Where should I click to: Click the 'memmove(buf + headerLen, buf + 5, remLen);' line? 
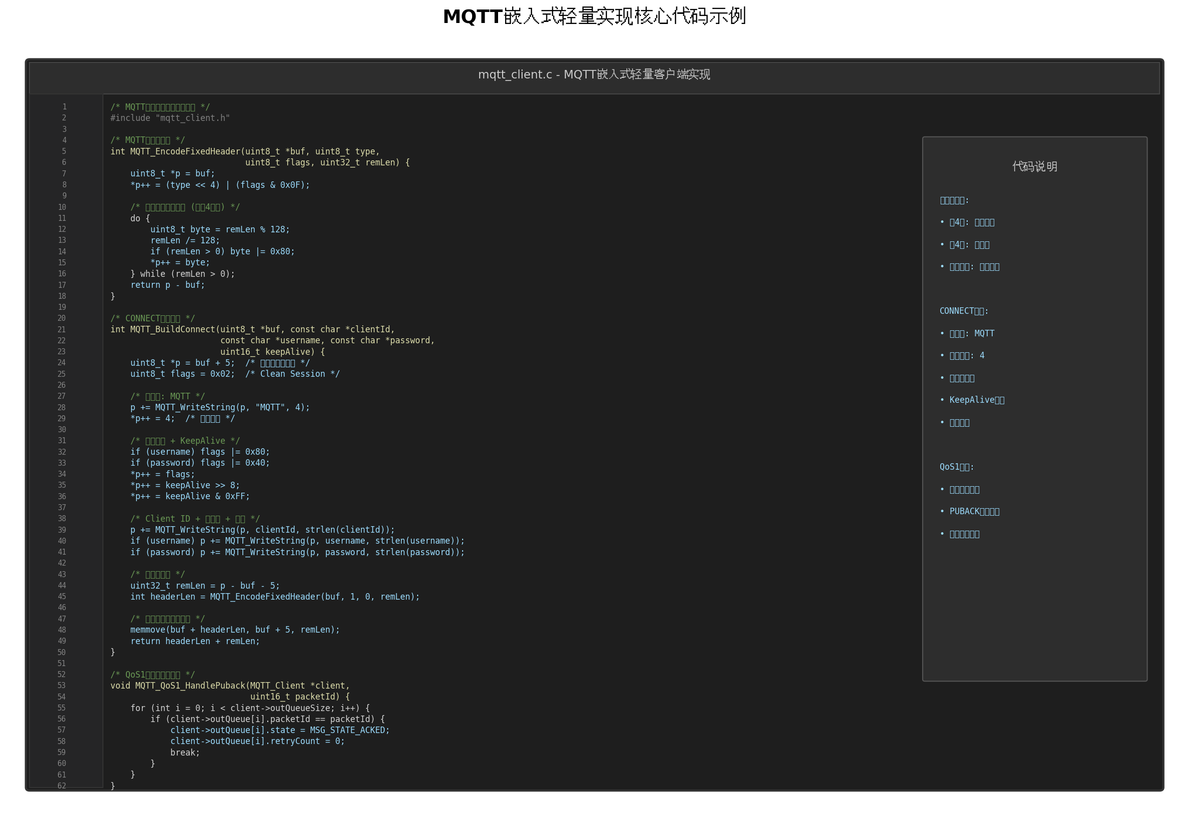click(235, 629)
